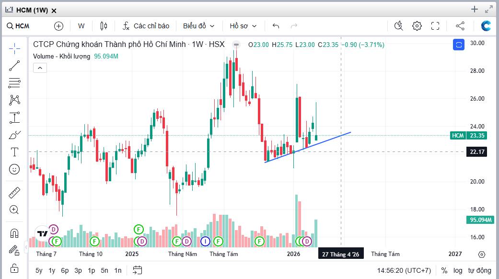499x279 pixels.
Task: Select the crosshair cursor tool
Action: [14, 49]
